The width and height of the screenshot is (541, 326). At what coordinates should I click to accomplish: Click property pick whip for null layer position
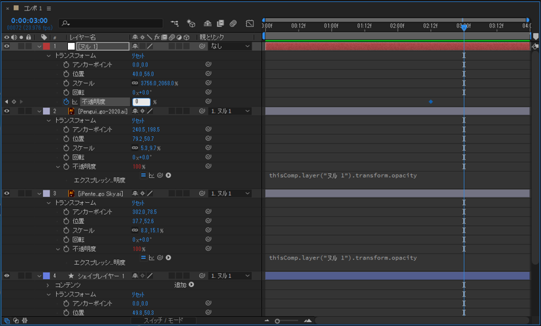pos(208,73)
